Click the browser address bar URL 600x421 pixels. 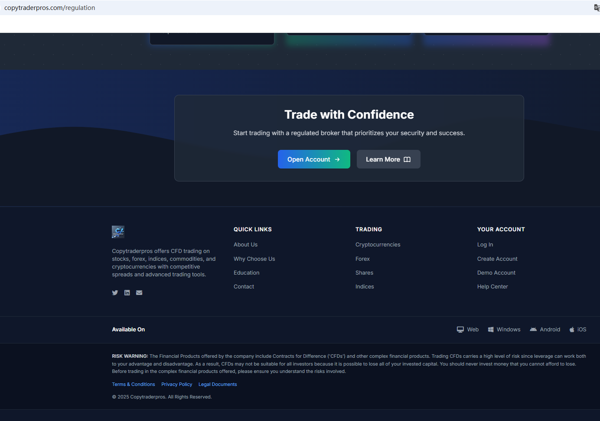point(50,8)
